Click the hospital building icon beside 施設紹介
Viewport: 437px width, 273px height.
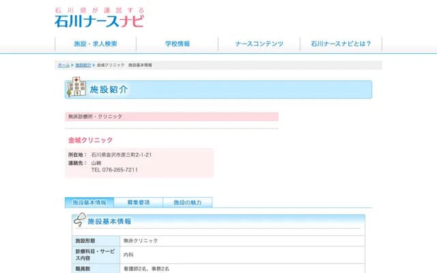[76, 88]
